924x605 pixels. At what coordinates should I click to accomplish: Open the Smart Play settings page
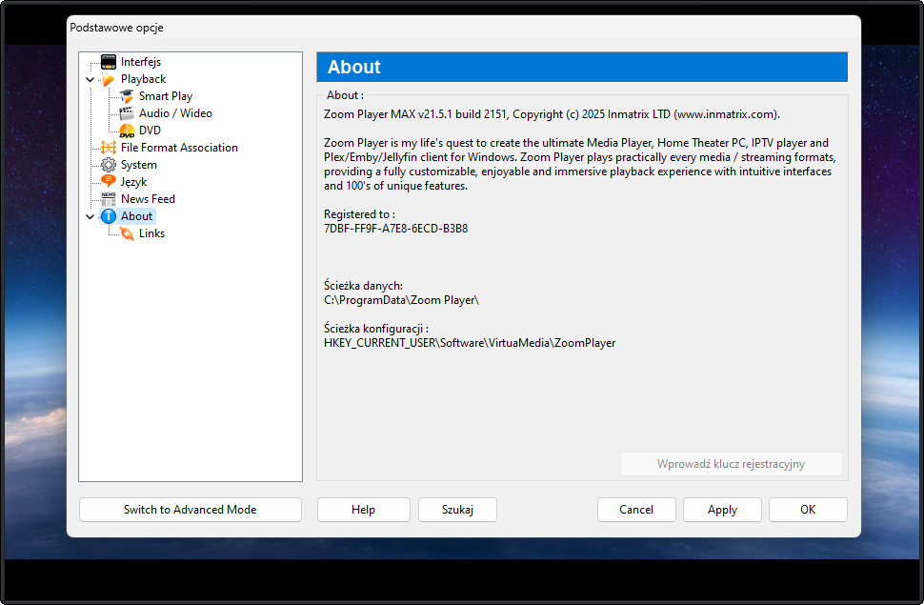(x=166, y=95)
